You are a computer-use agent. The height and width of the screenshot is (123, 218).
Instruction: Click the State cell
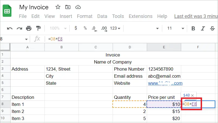61,83
